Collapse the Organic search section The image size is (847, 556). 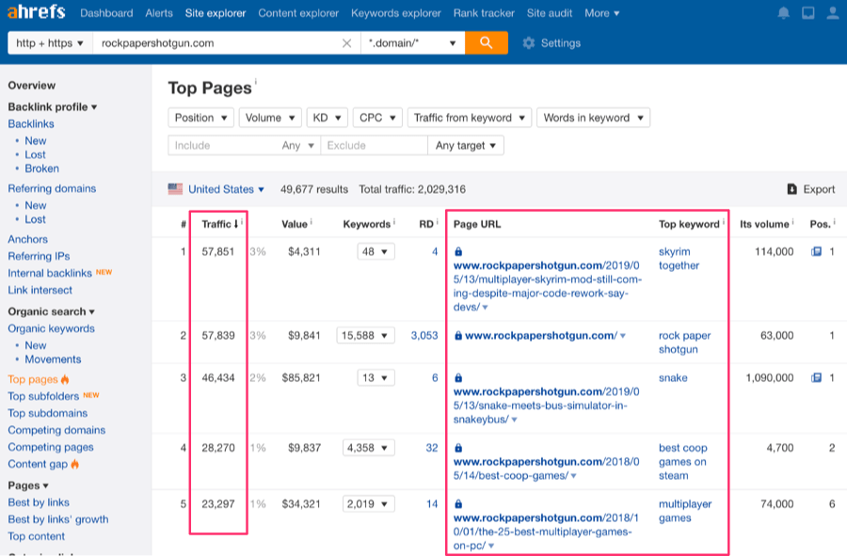pyautogui.click(x=52, y=311)
